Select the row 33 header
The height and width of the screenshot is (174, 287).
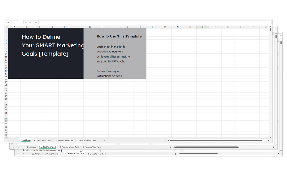pos(6,119)
